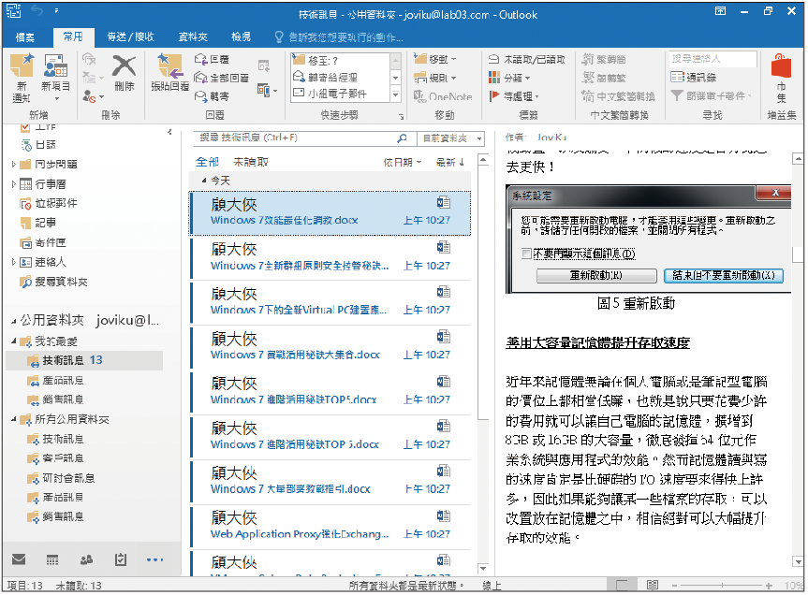The image size is (808, 595).
Task: Open 客戶訊息 public folder
Action: (63, 458)
